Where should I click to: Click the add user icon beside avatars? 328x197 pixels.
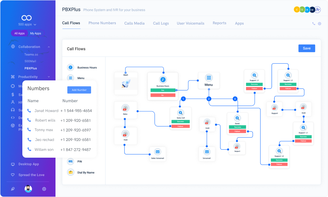coord(318,10)
